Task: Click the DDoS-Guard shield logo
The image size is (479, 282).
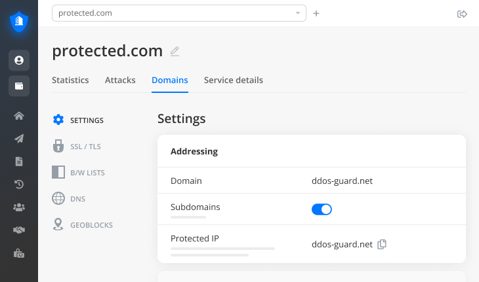Action: [x=19, y=22]
